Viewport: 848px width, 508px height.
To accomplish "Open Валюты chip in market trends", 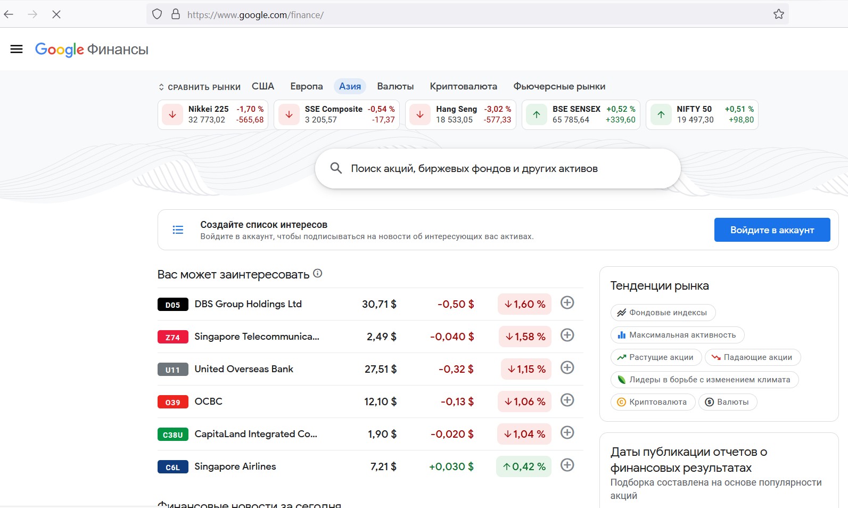I will pyautogui.click(x=727, y=402).
